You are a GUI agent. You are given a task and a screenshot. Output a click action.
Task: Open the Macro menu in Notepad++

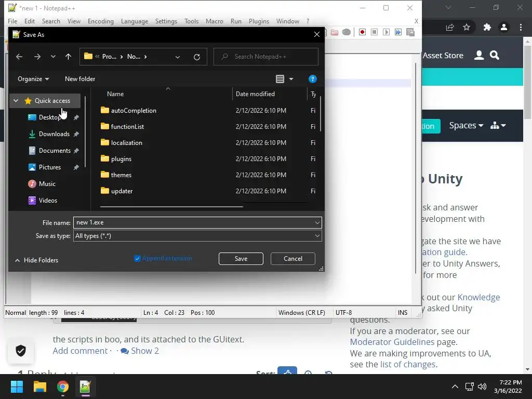(215, 21)
